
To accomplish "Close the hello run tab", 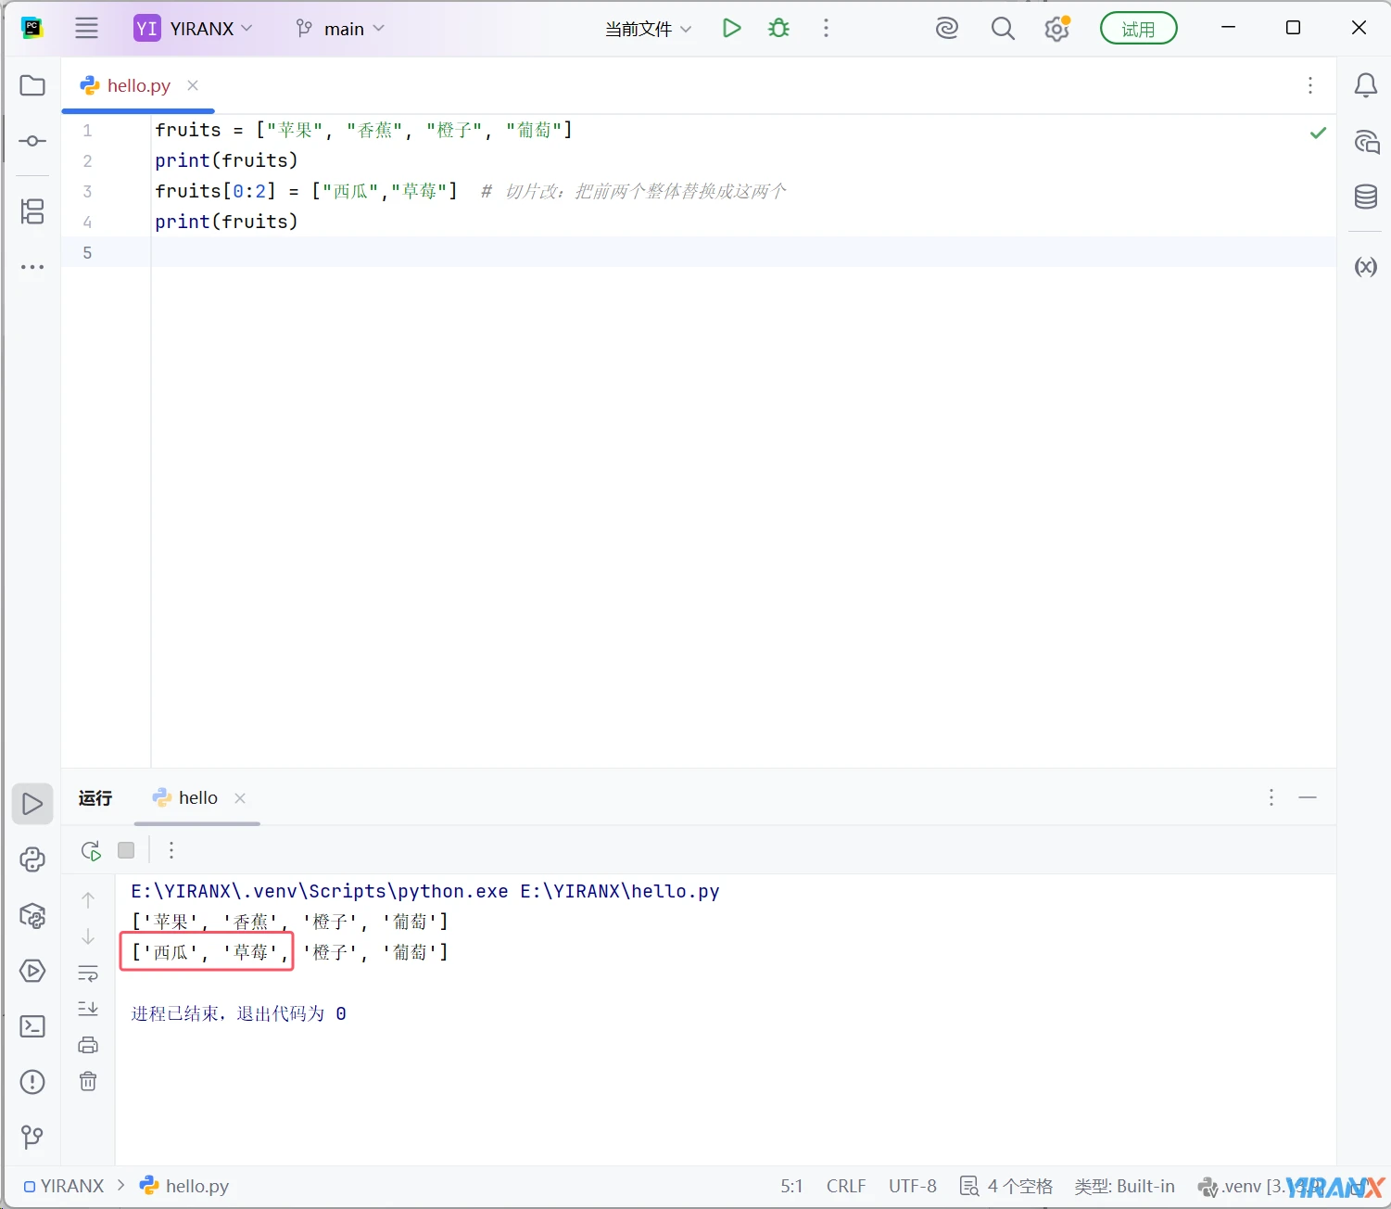I will tap(240, 797).
